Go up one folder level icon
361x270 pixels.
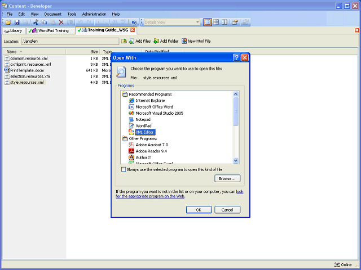coord(124,41)
